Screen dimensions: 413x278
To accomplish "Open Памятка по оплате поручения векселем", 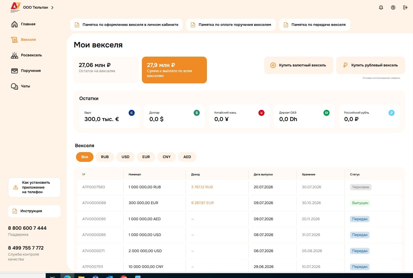I will tap(231, 25).
